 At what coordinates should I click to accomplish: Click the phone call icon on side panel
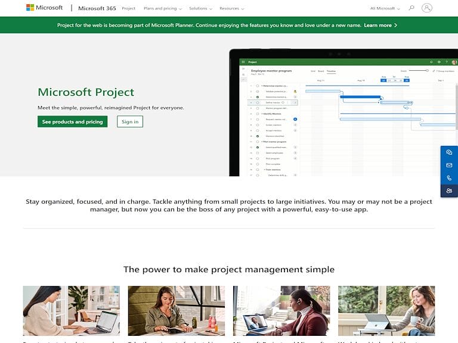449,178
